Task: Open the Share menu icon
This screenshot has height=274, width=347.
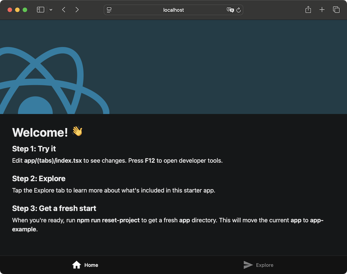Action: [308, 9]
